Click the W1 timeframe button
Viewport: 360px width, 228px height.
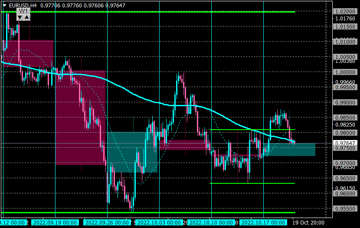(23, 11)
